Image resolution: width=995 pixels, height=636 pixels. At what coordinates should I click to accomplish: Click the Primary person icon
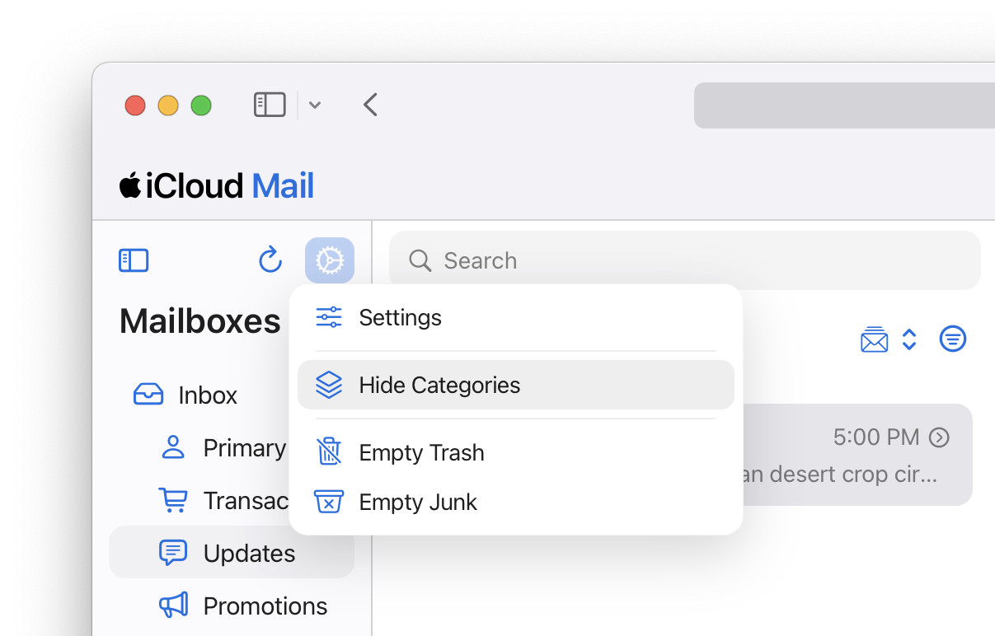click(173, 447)
